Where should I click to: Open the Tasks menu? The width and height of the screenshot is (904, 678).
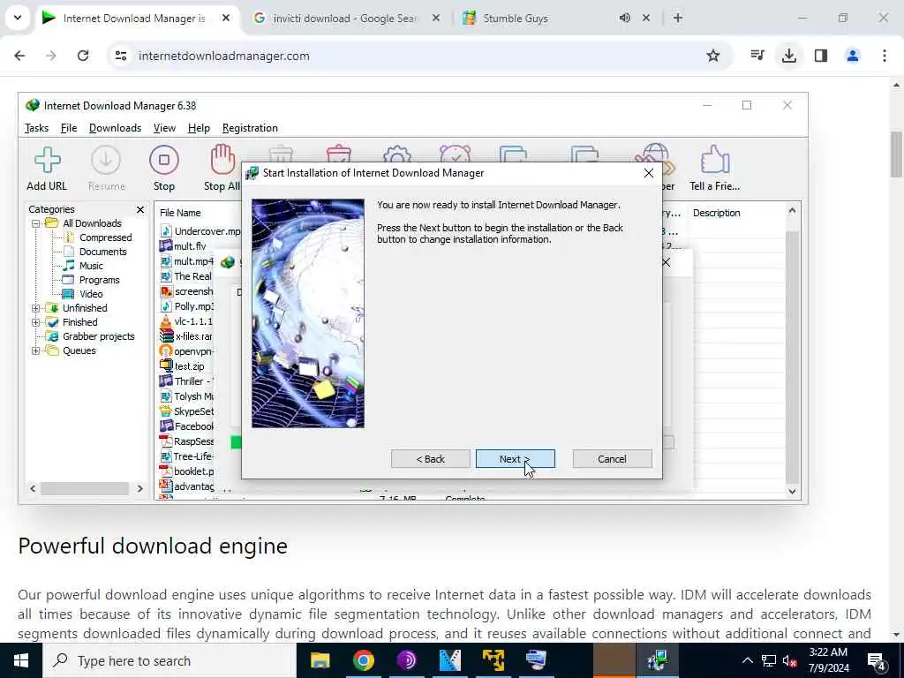coord(37,128)
